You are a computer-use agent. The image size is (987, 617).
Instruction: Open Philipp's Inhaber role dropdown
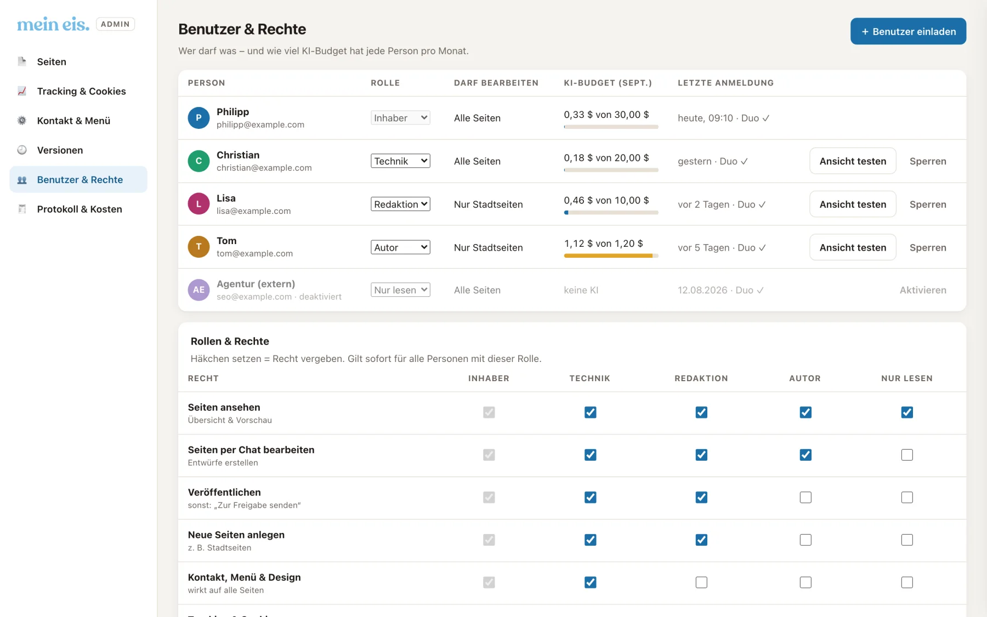[x=400, y=118]
